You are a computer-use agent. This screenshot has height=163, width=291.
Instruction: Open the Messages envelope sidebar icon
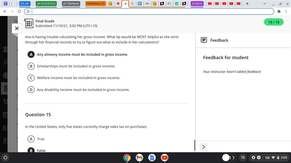[x=5, y=128]
